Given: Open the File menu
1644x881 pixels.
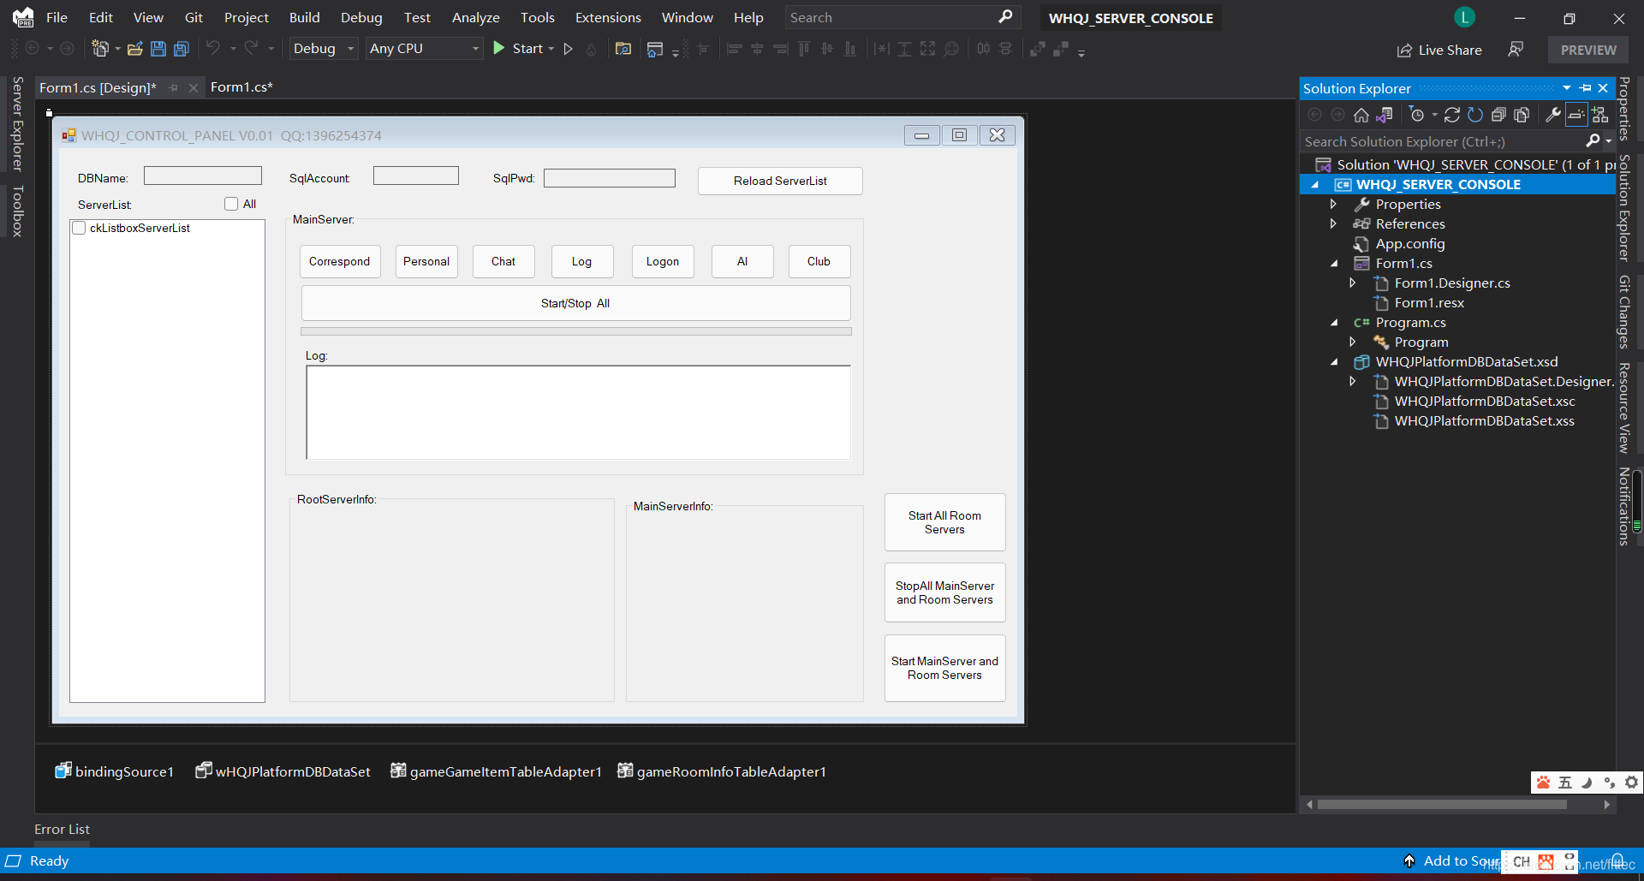Looking at the screenshot, I should [57, 17].
